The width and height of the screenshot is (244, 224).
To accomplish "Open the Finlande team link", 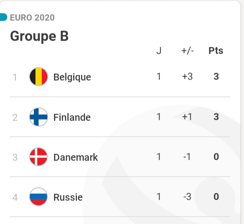I will [72, 117].
